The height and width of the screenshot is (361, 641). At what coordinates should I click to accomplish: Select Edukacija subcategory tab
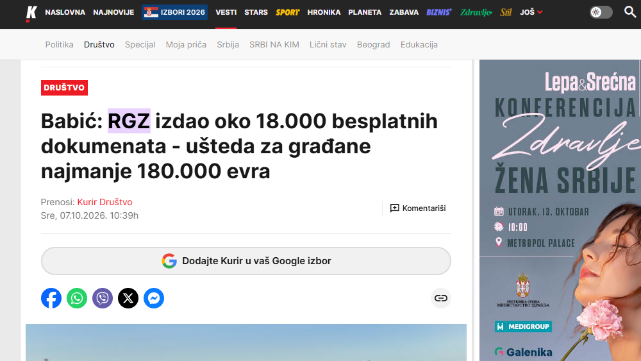pos(419,44)
